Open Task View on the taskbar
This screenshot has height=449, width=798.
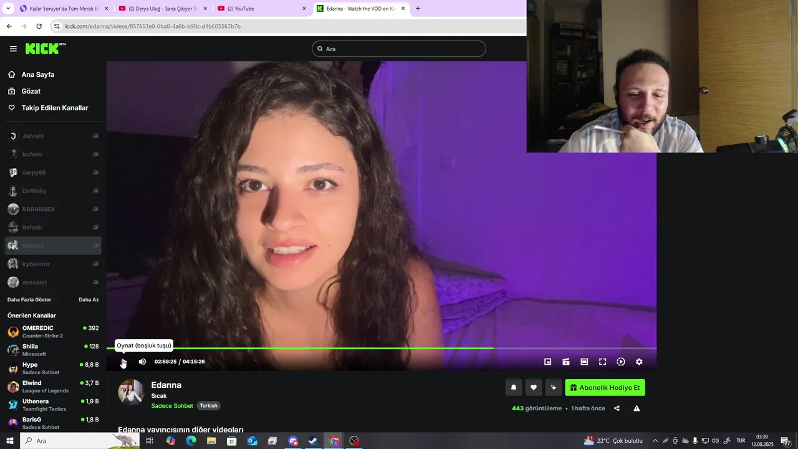(150, 441)
